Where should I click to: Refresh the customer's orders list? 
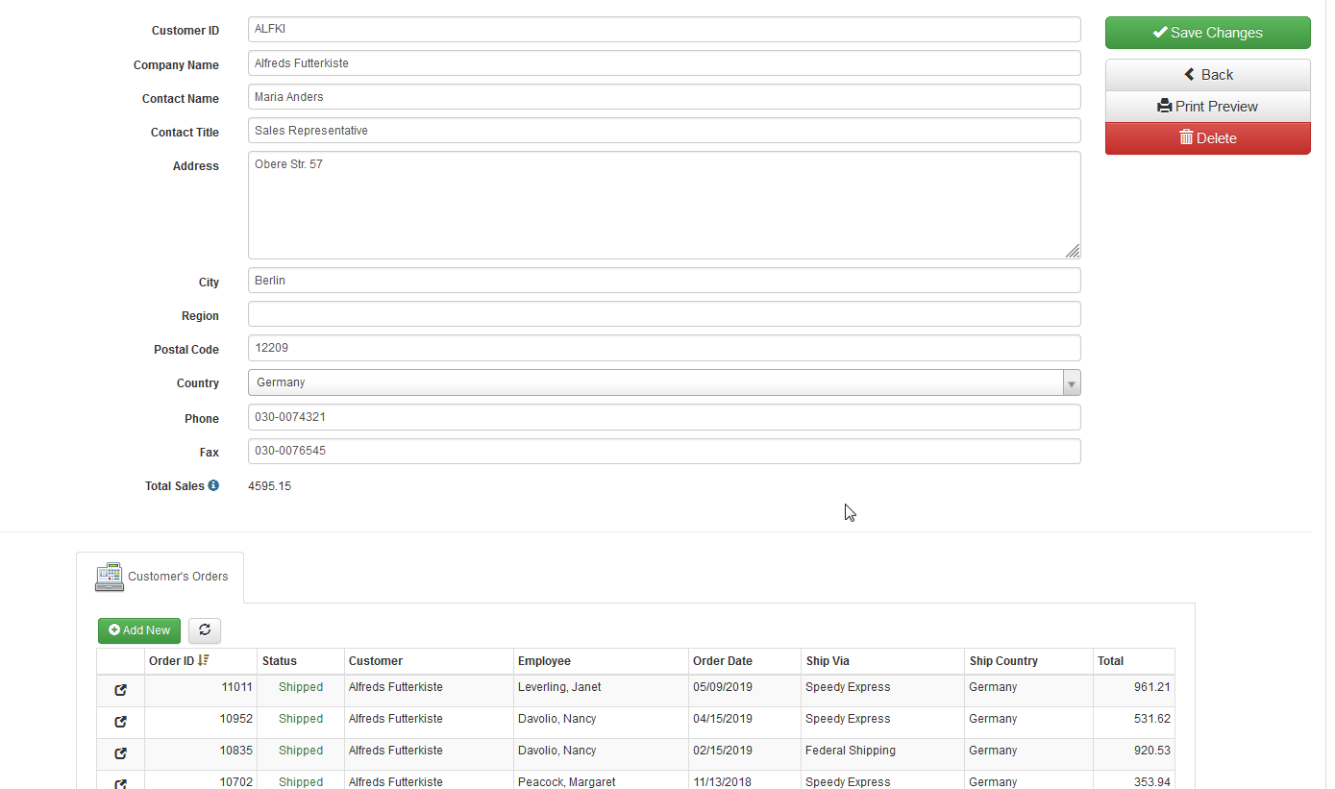[205, 630]
